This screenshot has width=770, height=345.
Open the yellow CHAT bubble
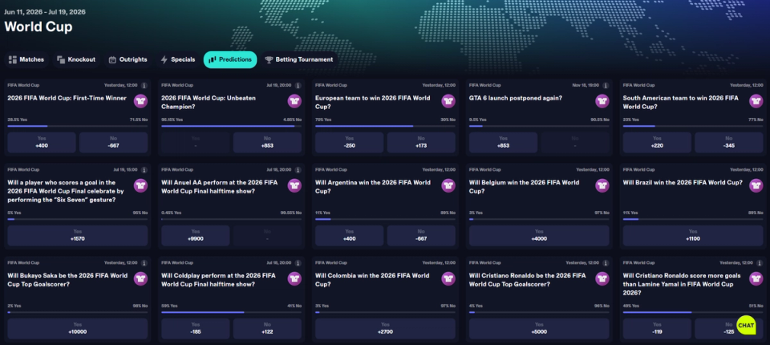tap(746, 325)
